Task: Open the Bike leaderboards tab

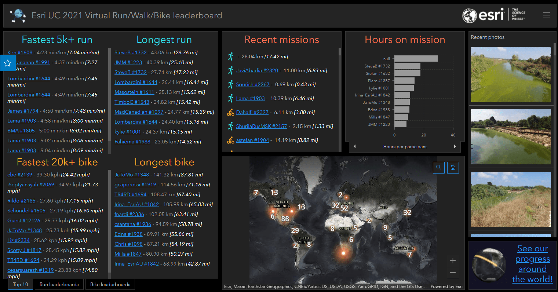Action: [x=110, y=284]
